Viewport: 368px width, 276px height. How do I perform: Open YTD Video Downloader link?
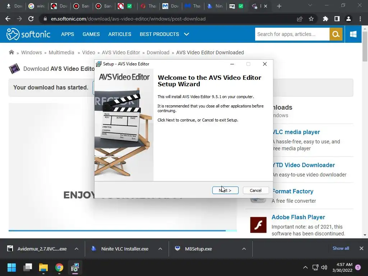pyautogui.click(x=304, y=165)
